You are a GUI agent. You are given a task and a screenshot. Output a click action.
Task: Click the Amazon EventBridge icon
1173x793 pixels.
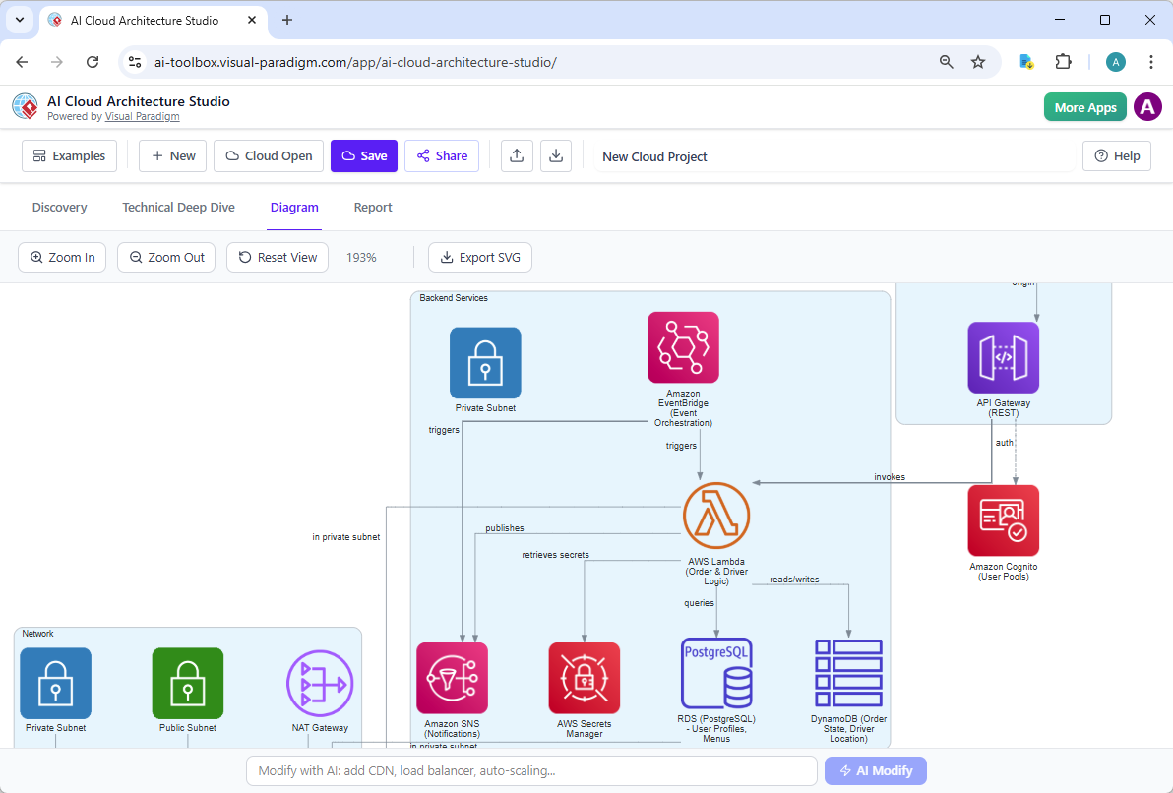(x=683, y=346)
